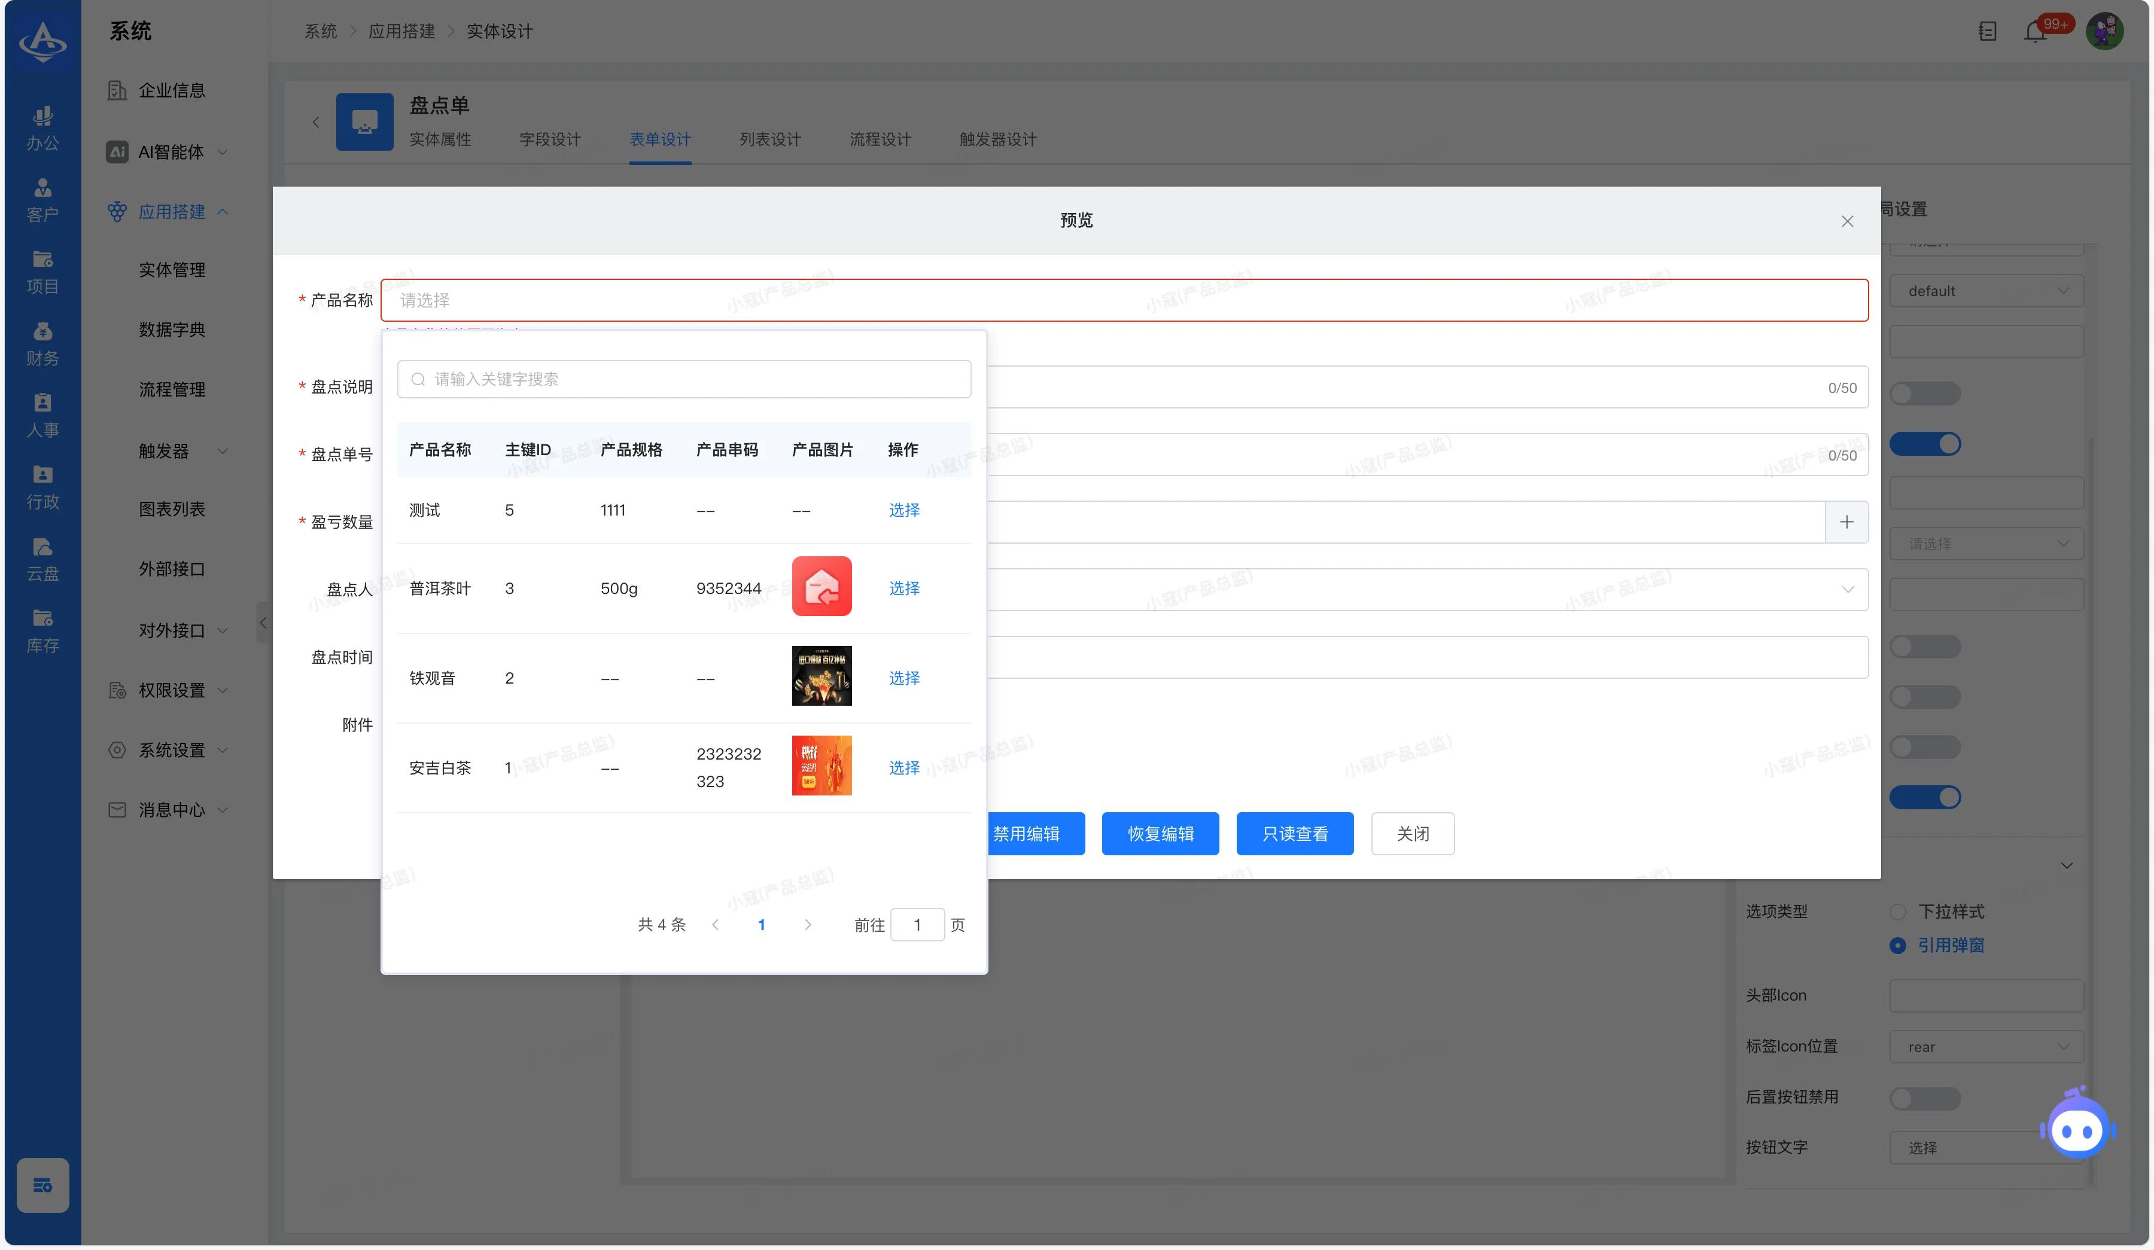The height and width of the screenshot is (1250, 2154).
Task: Open the 库存 sidebar icon
Action: pyautogui.click(x=42, y=630)
